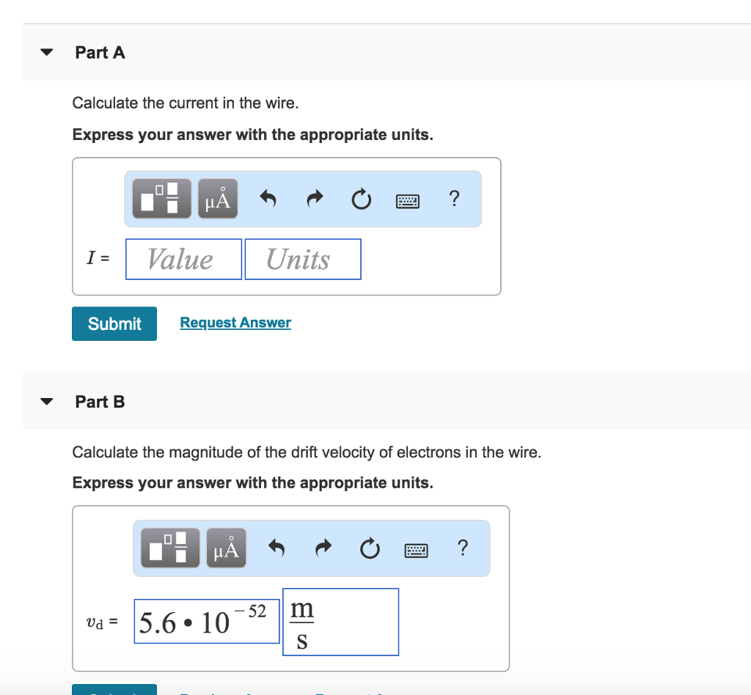Click the undo arrow in Part B

[x=277, y=548]
